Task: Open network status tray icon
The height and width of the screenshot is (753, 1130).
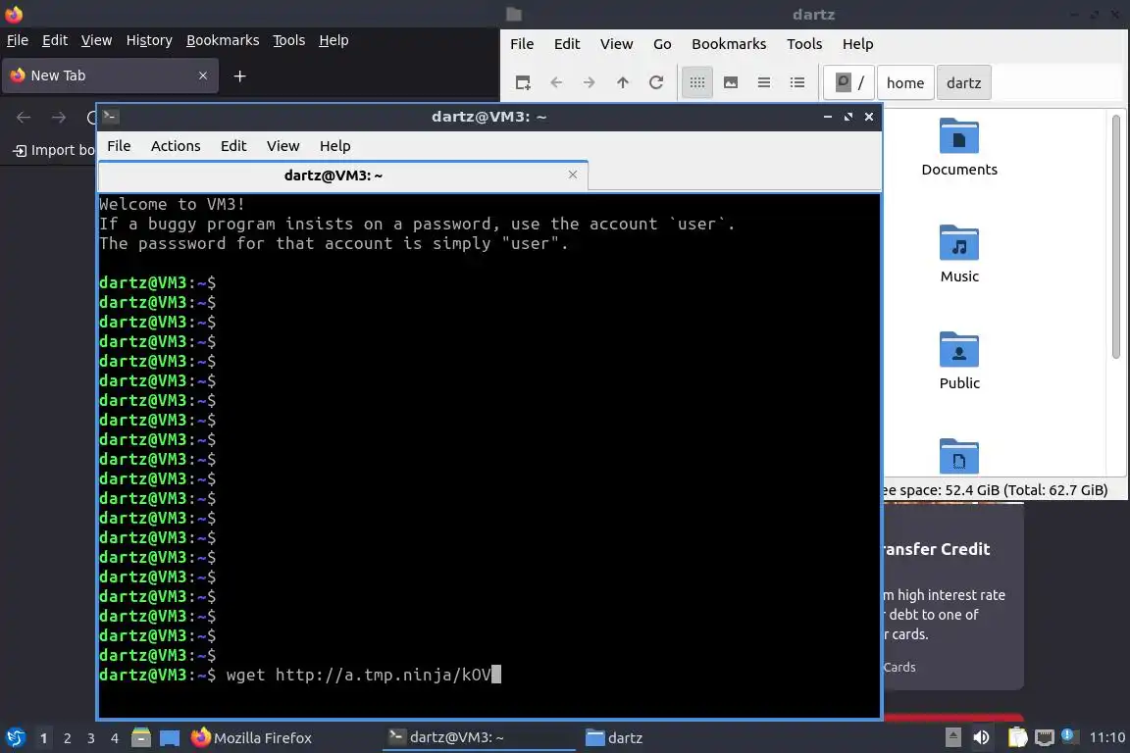Action: 1045,737
